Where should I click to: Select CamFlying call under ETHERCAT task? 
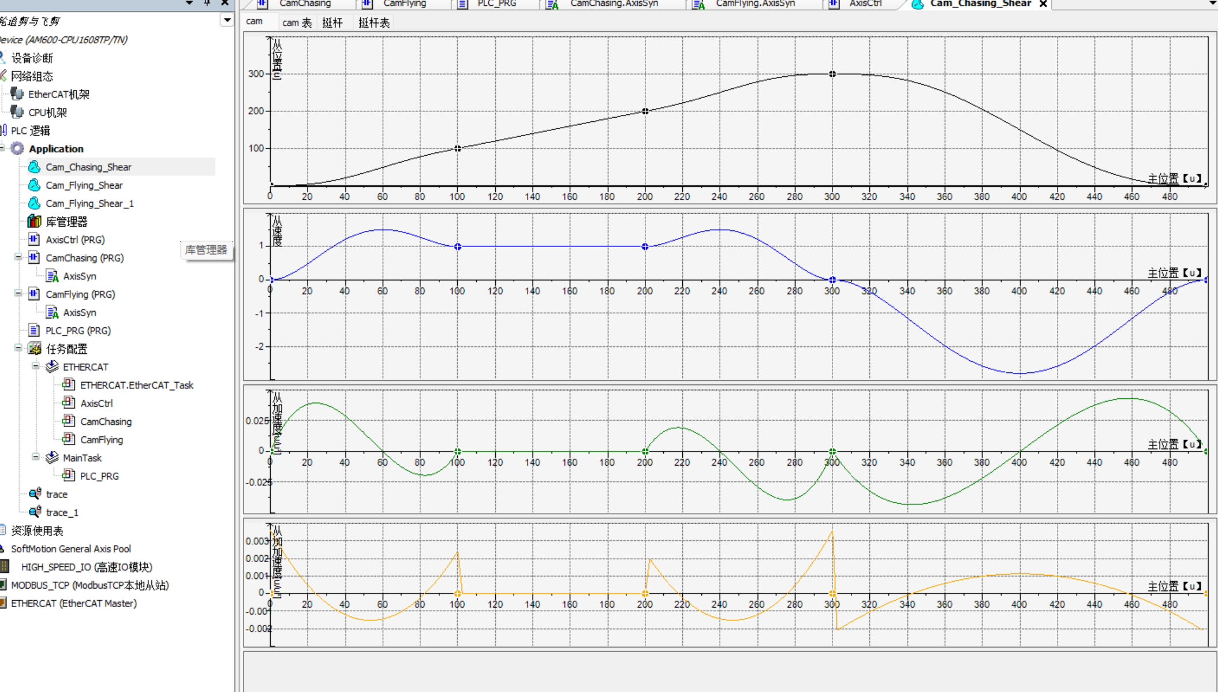coord(102,440)
